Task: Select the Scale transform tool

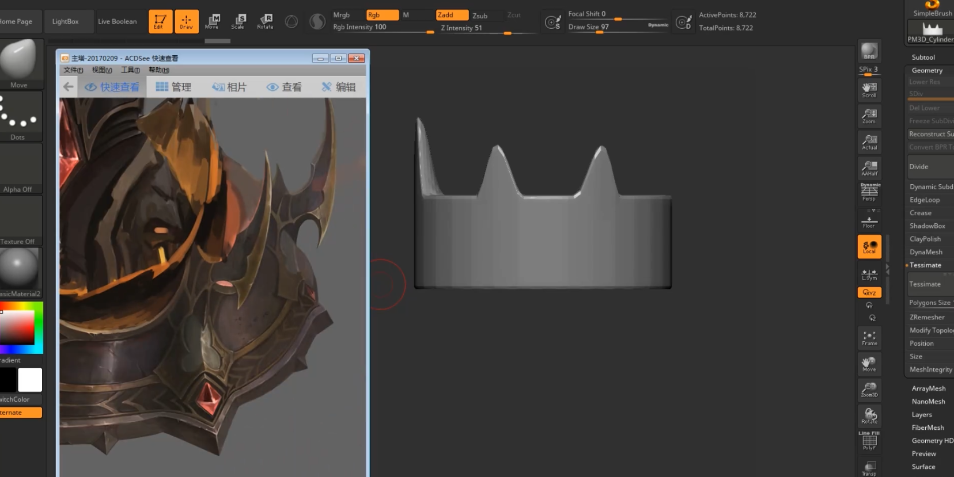Action: (238, 21)
